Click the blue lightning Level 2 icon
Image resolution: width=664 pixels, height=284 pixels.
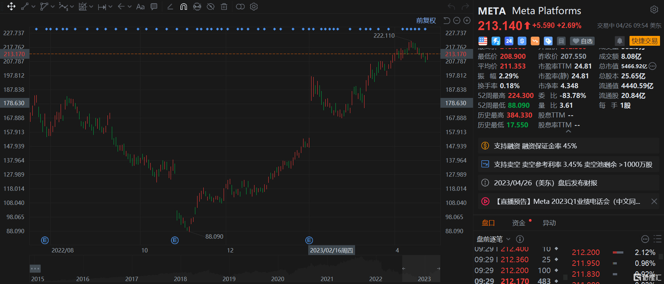click(x=496, y=41)
